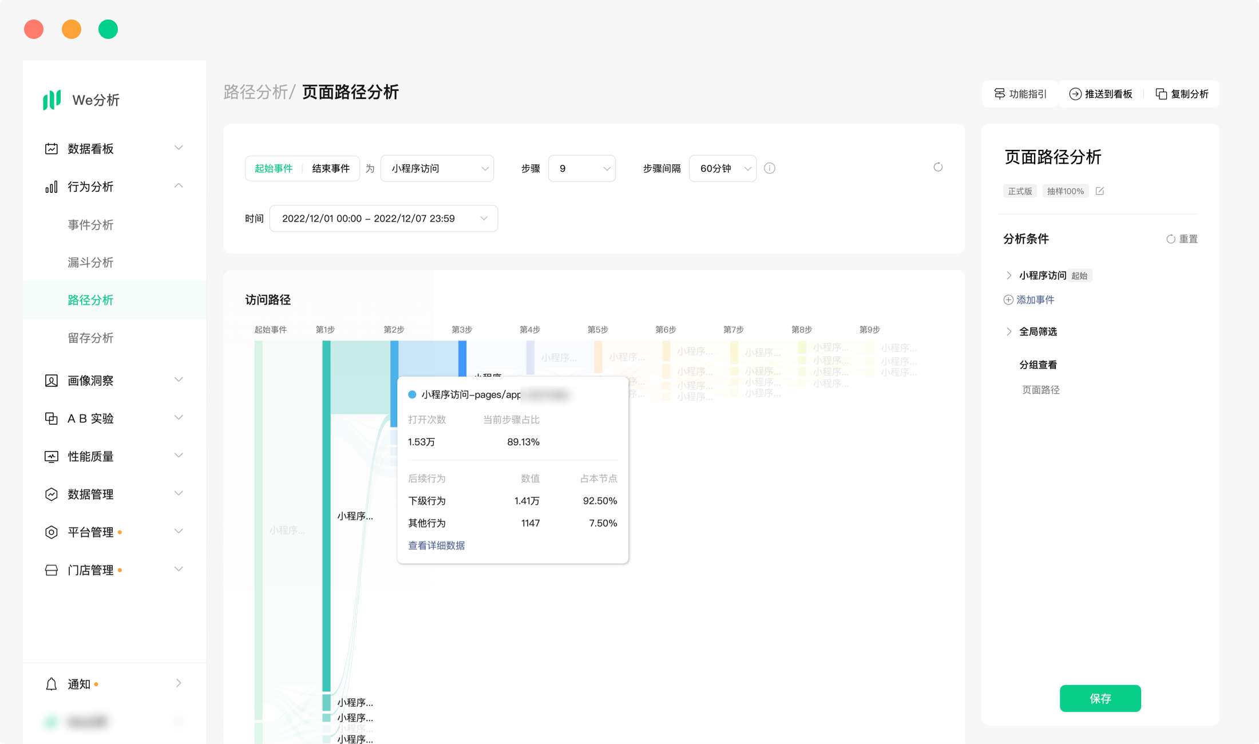This screenshot has width=1259, height=744.
Task: Click the 功能指引 button label
Action: [1028, 94]
